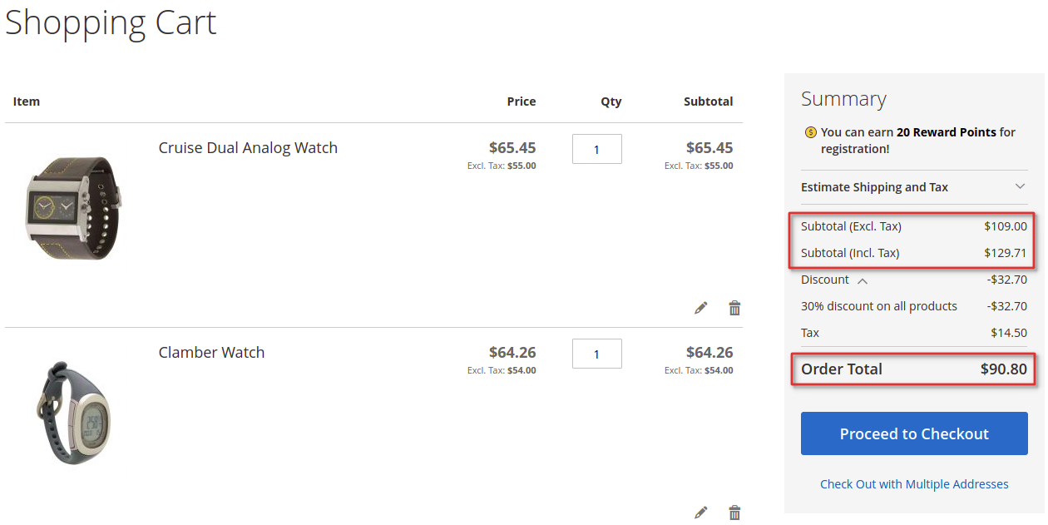Image resolution: width=1048 pixels, height=525 pixels.
Task: Click the Subtotal (Incl. Tax) row
Action: point(914,253)
